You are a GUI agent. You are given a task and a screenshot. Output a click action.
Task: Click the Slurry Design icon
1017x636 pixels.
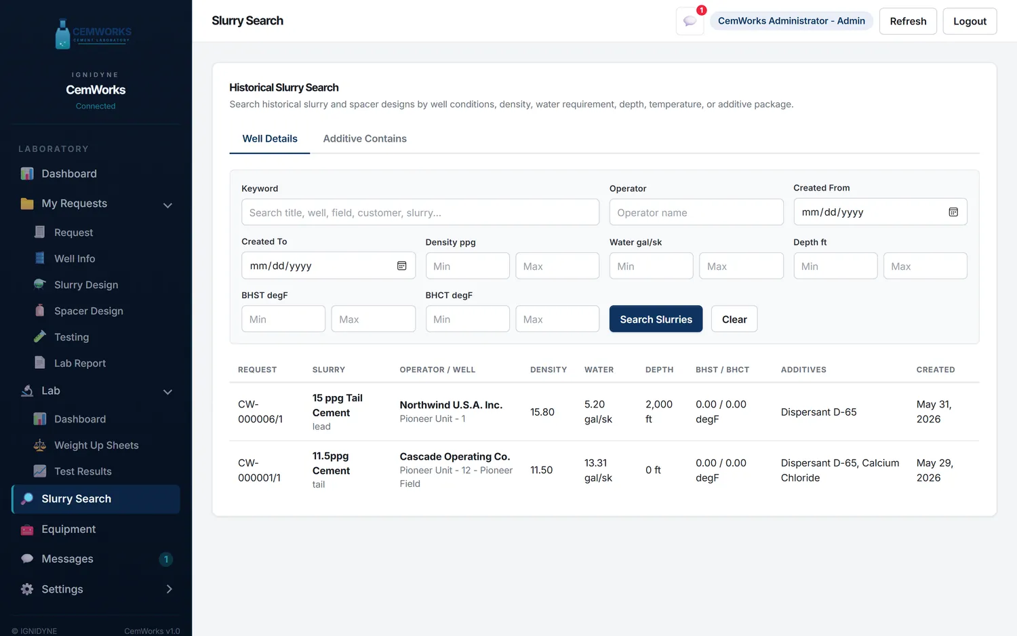pos(40,284)
